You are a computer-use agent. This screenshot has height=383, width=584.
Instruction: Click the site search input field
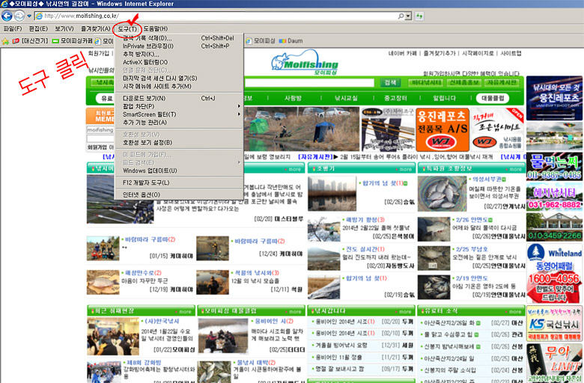pos(309,82)
